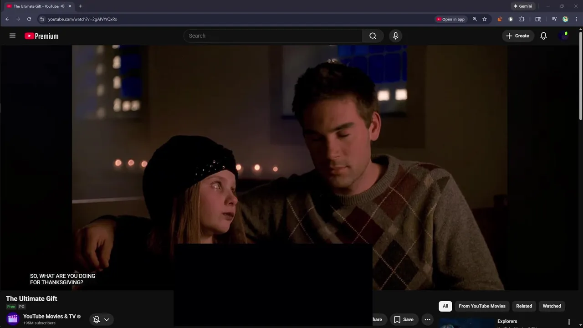Click Open in app button
This screenshot has height=328, width=583.
point(450,19)
